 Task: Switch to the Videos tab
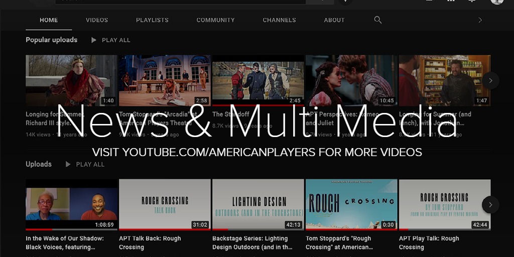[x=97, y=20]
